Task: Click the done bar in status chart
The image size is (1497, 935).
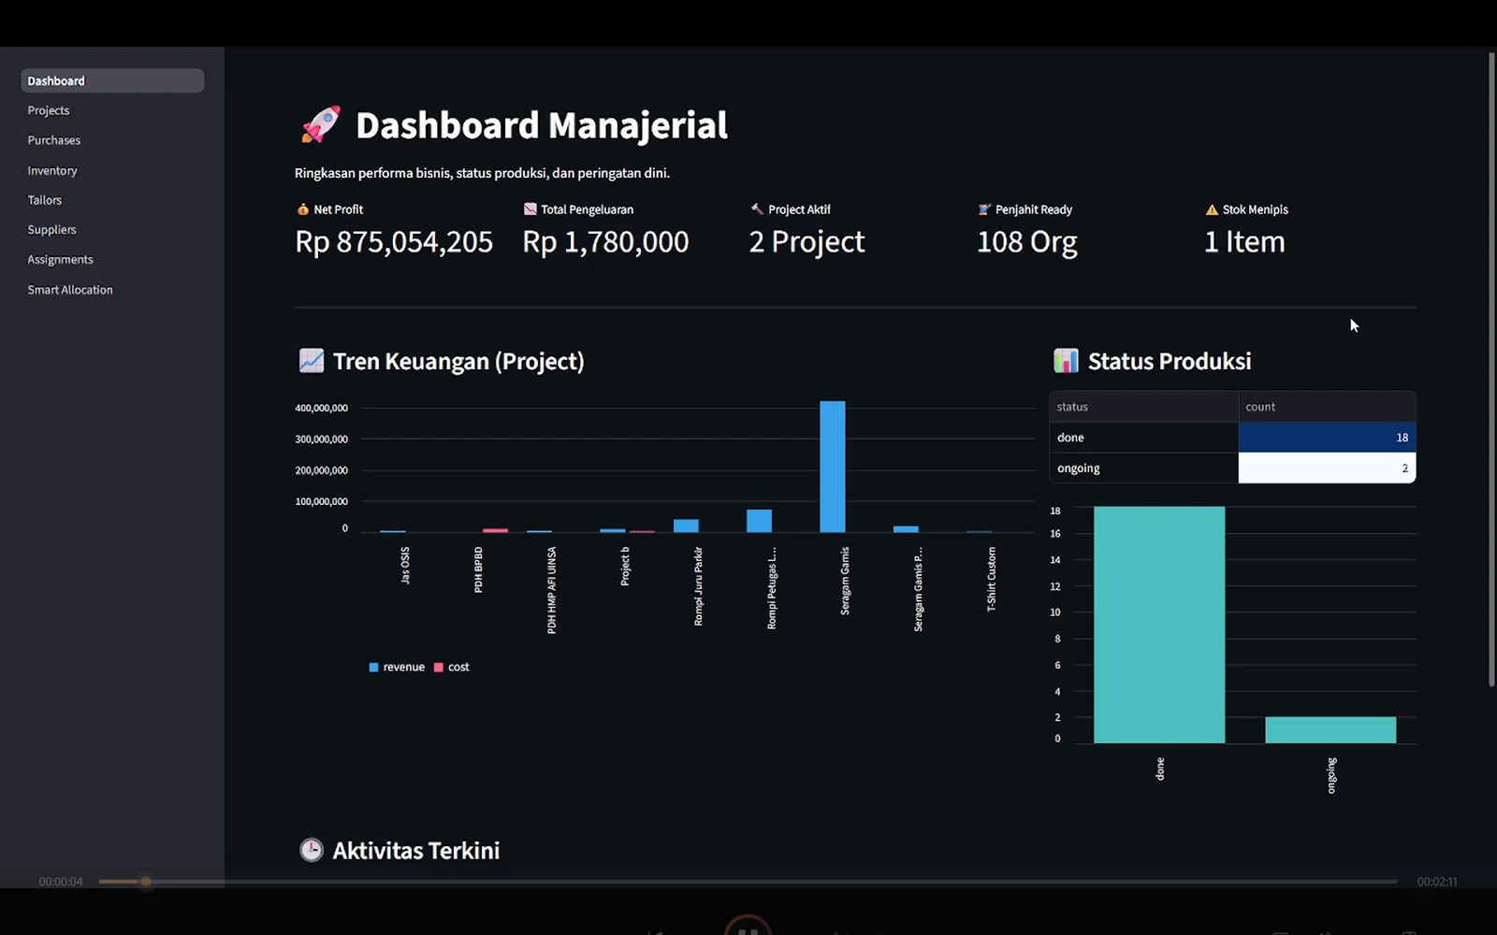Action: (x=1159, y=625)
